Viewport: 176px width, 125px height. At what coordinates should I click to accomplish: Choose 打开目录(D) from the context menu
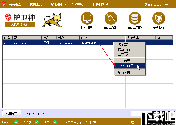pos(129,61)
